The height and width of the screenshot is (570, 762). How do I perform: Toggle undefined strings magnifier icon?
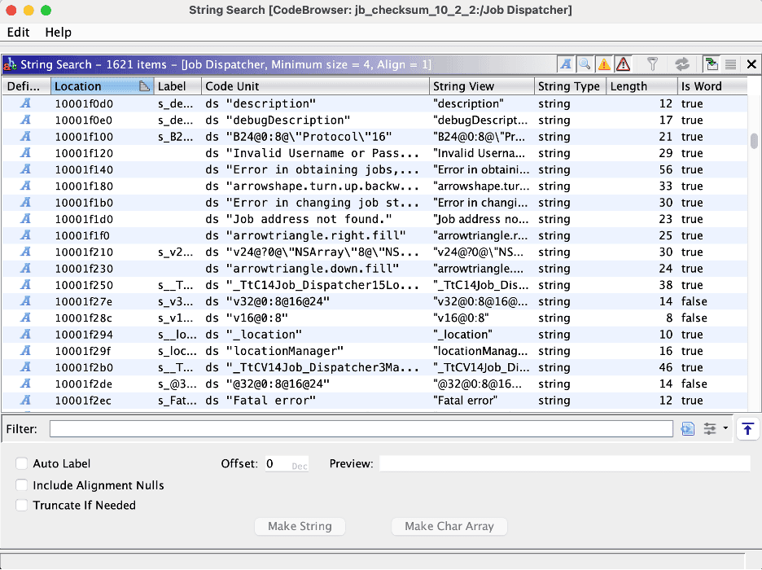coord(585,64)
